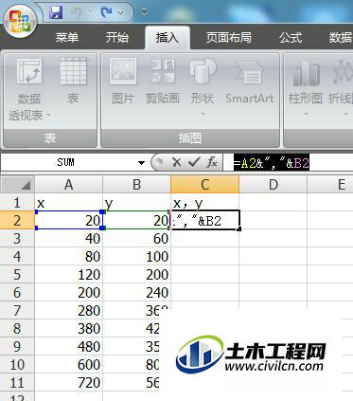Open the Insert Function fx dialog
353x401 pixels.
point(212,162)
